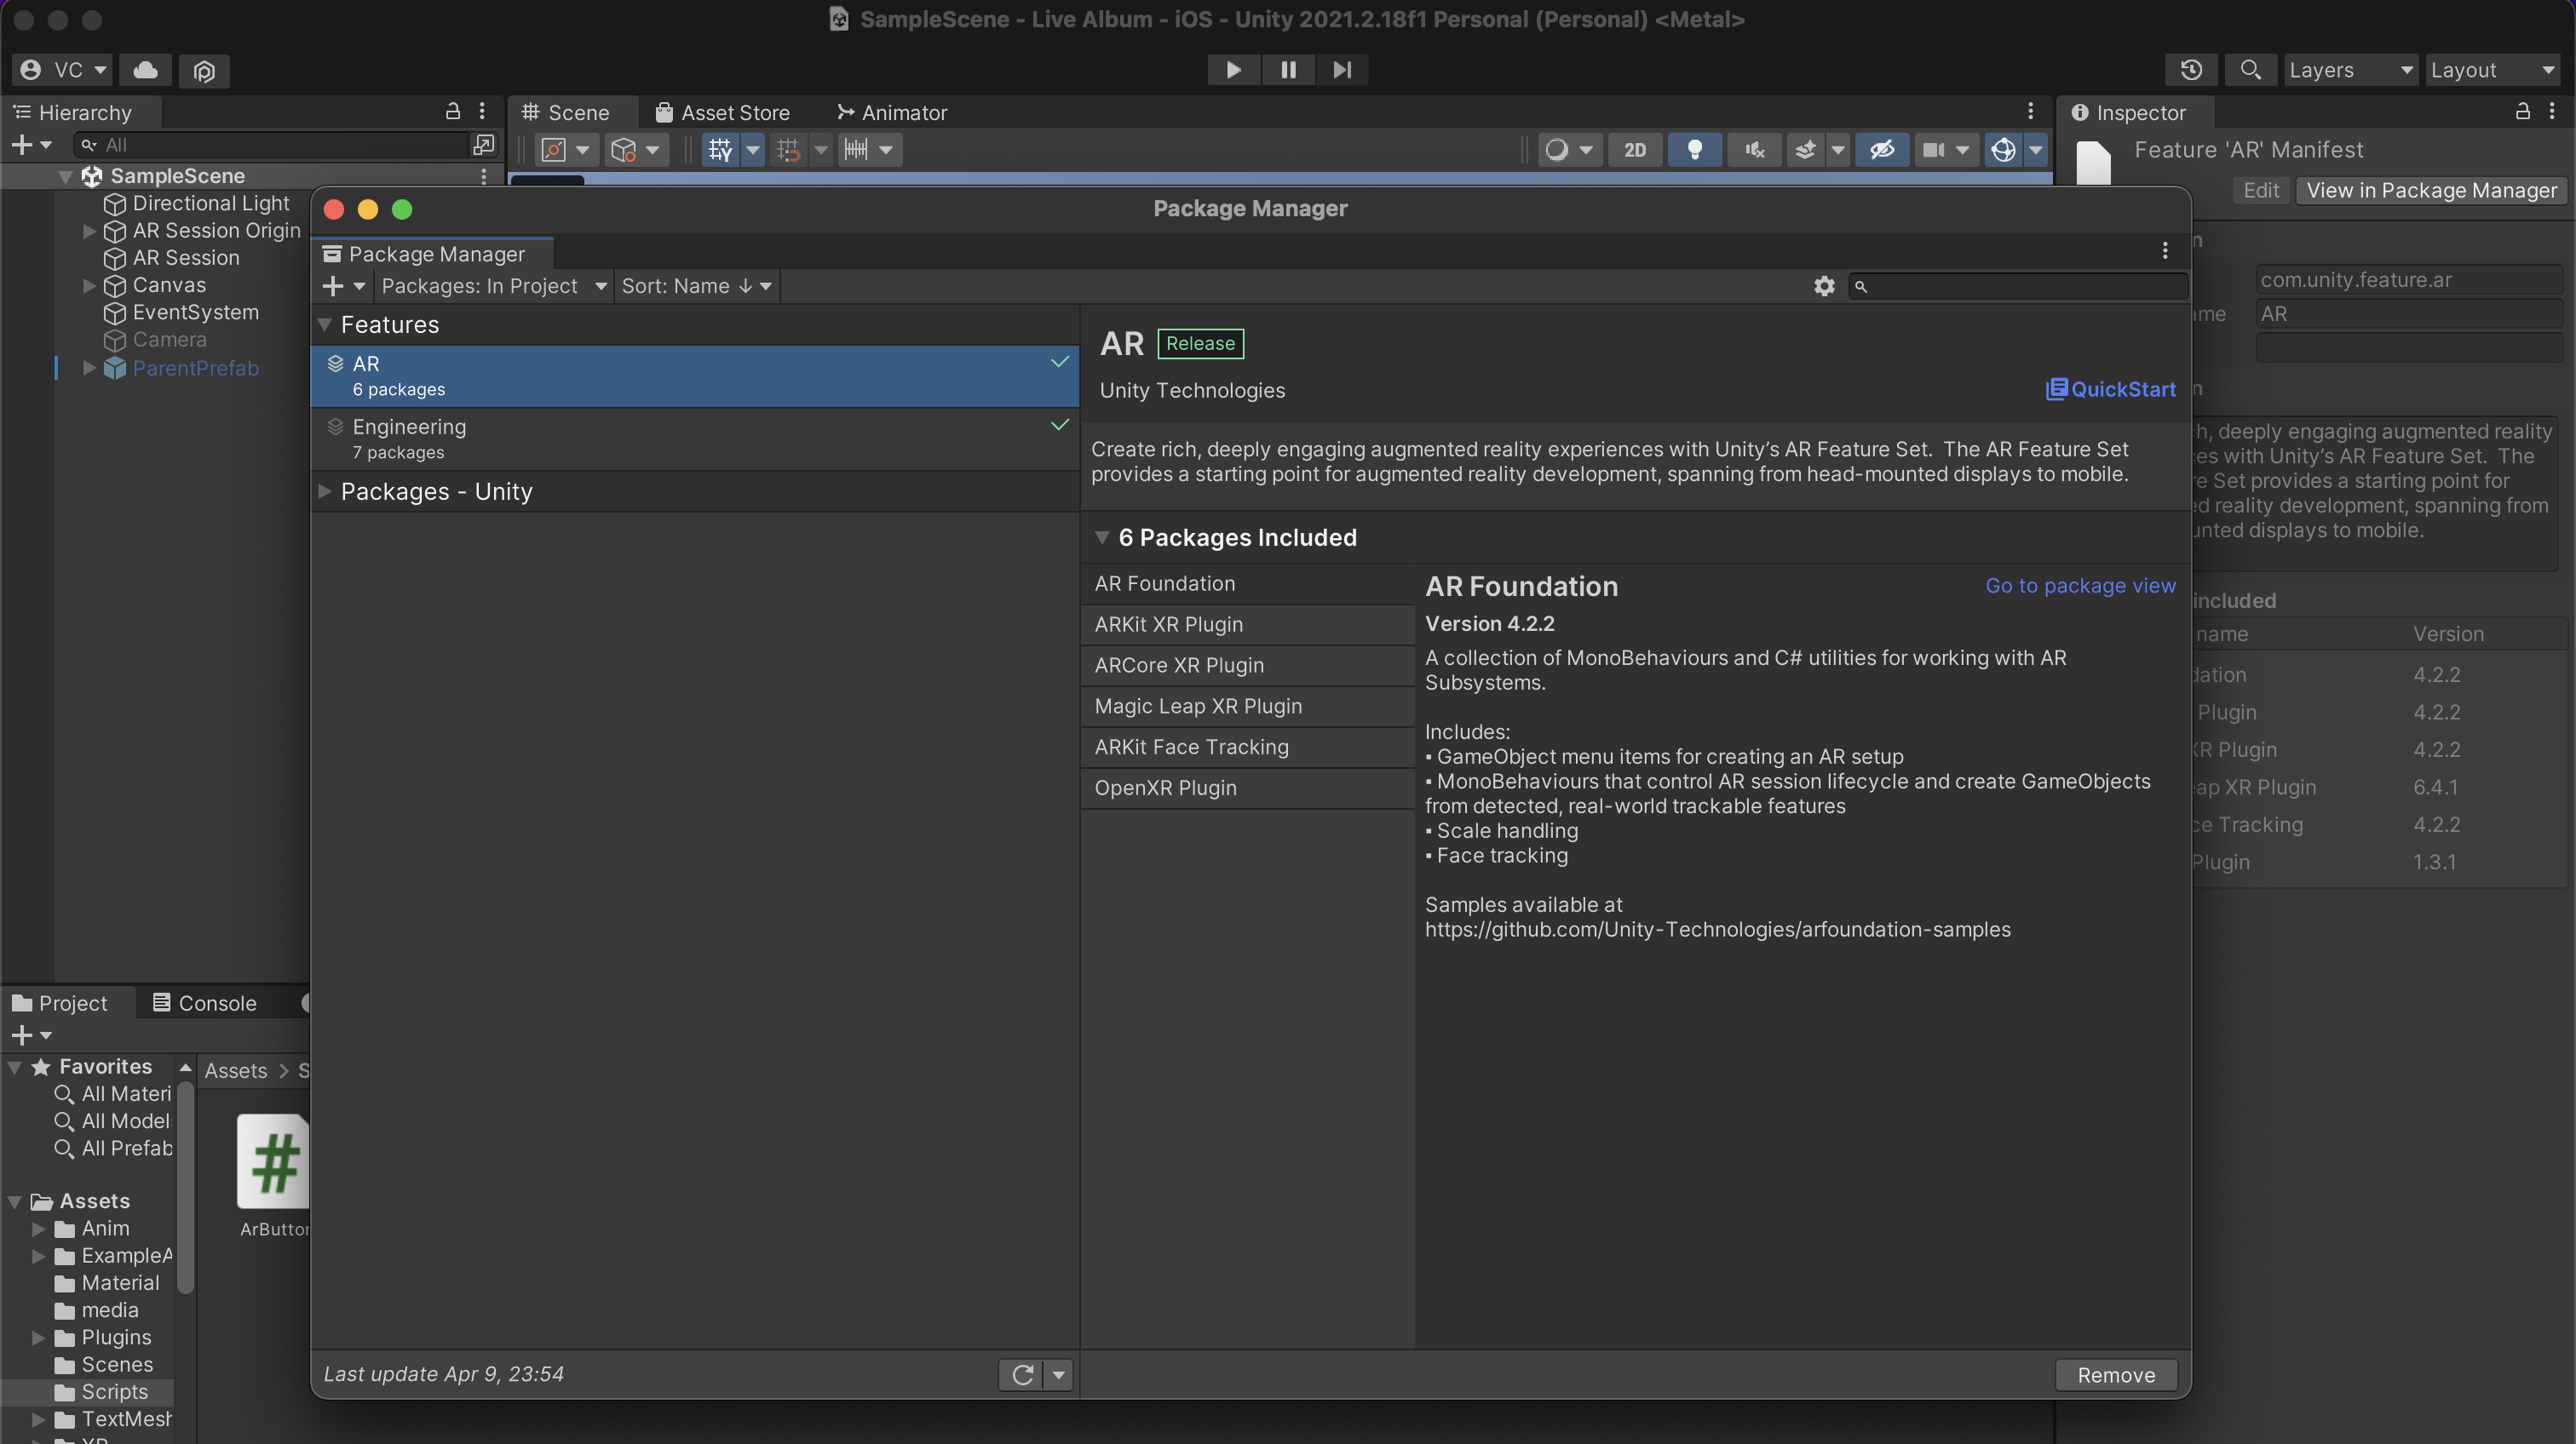
Task: Collapse 6 Packages Included section
Action: (x=1102, y=537)
